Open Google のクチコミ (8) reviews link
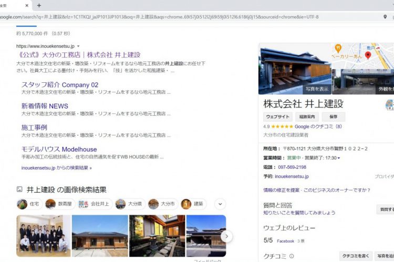 [318, 126]
